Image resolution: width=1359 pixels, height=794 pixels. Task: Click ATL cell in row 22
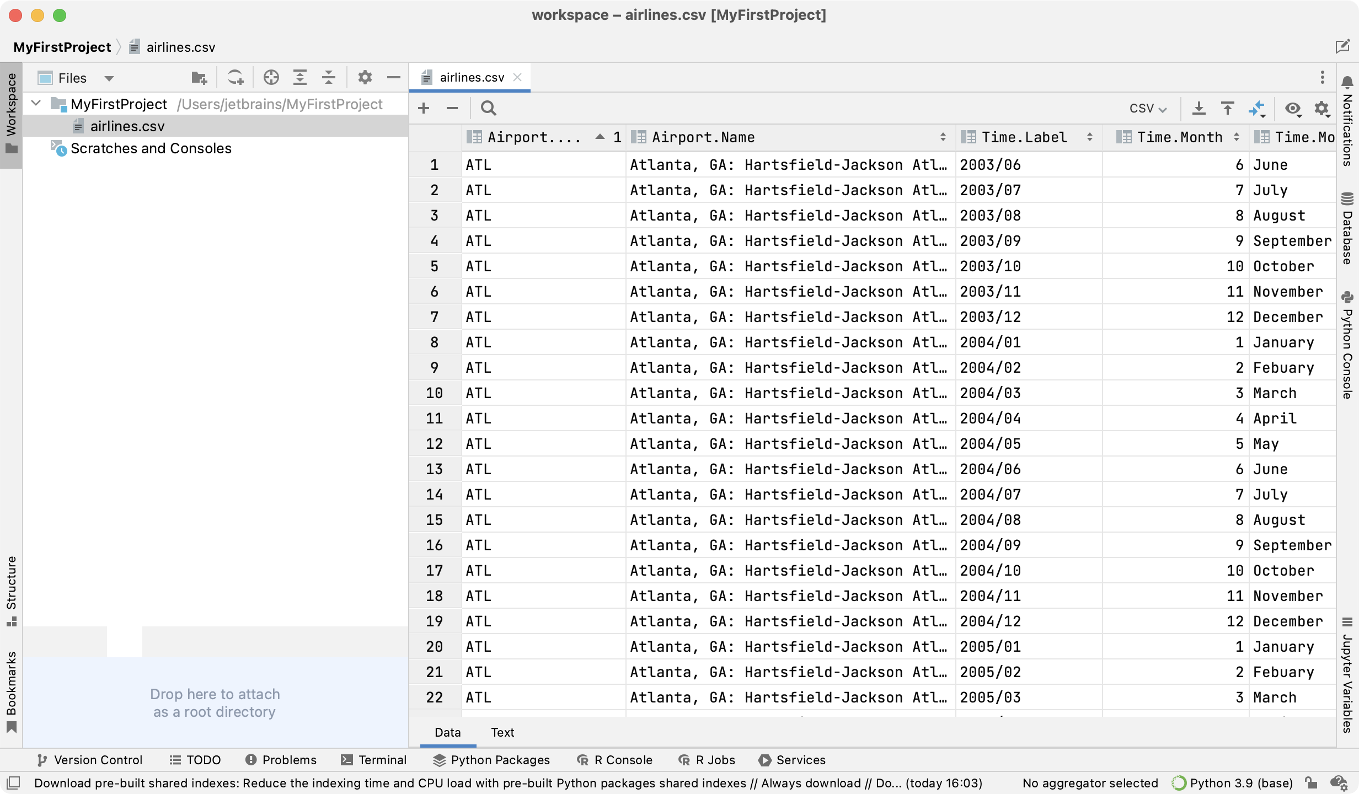544,697
